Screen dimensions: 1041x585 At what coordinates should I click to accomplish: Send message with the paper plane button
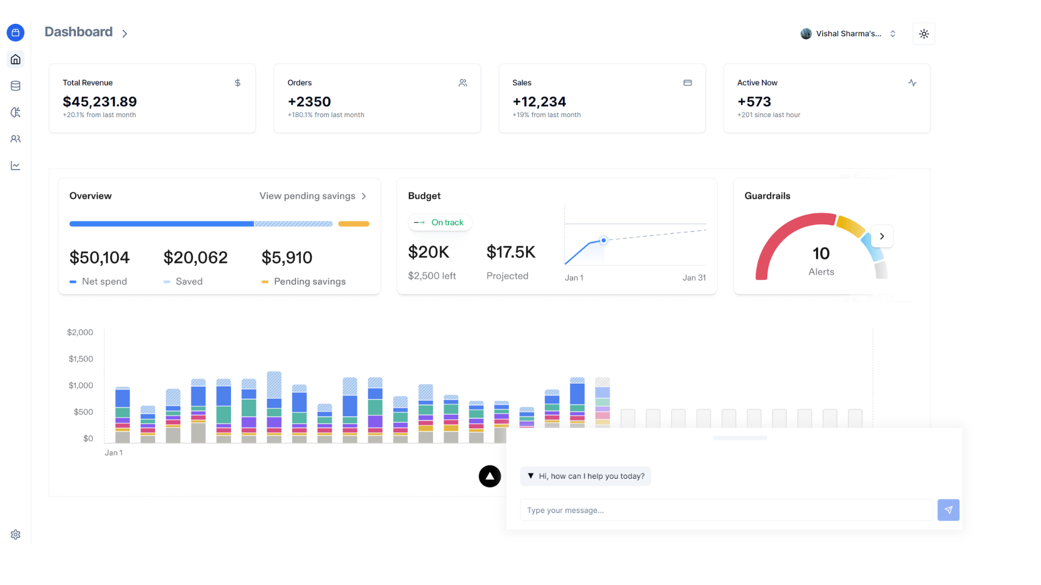click(948, 510)
